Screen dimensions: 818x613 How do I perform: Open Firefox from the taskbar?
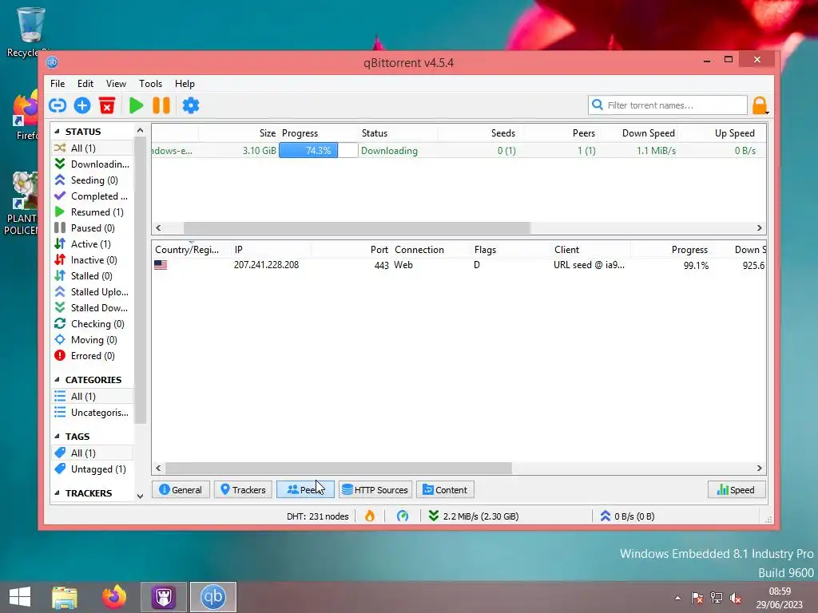coord(114,596)
